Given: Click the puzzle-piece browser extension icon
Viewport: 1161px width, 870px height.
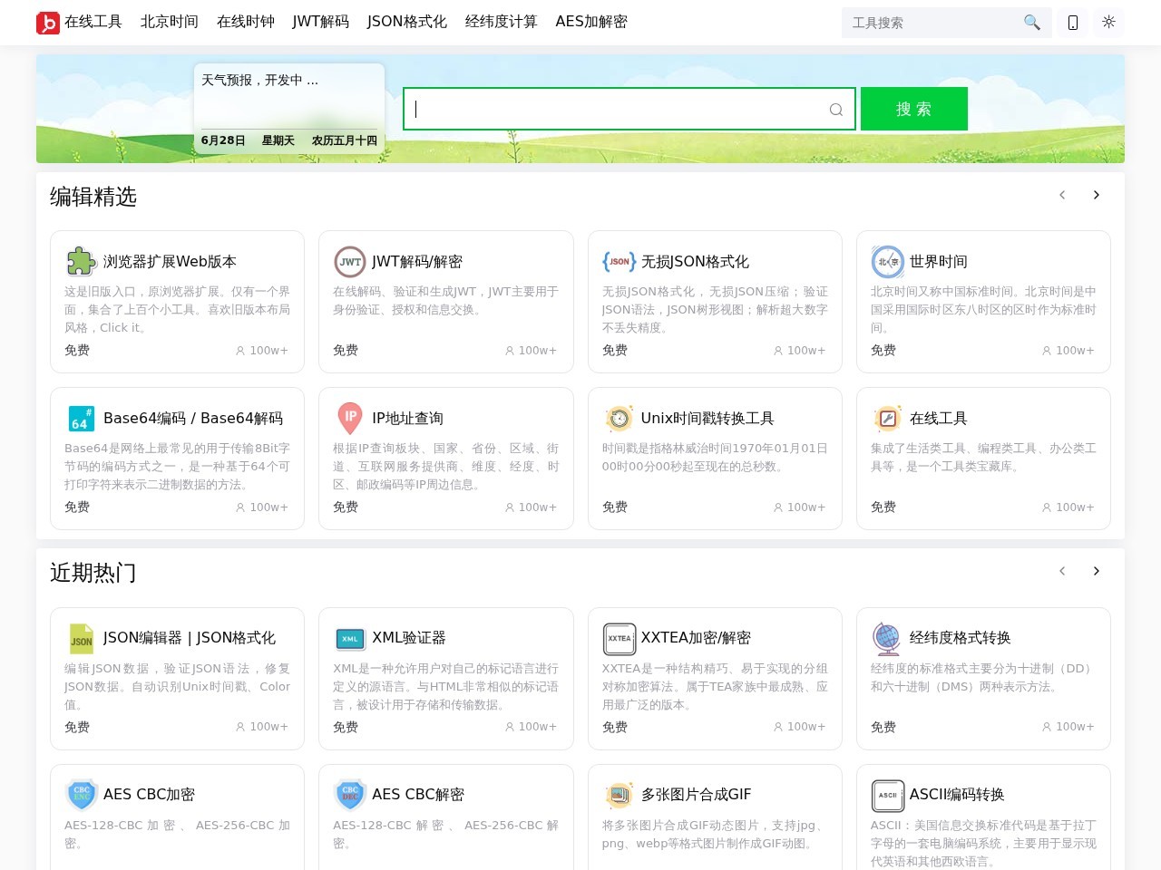Looking at the screenshot, I should tap(82, 261).
